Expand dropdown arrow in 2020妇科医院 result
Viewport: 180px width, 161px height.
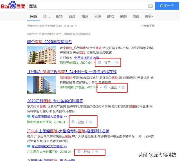pos(68,122)
